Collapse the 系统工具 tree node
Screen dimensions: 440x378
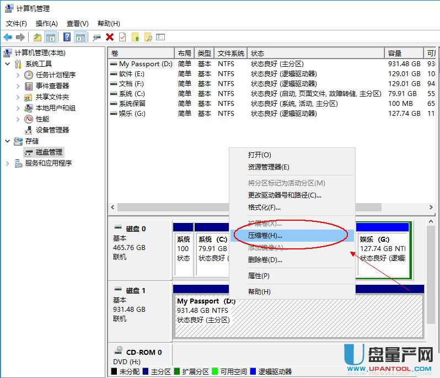8,63
